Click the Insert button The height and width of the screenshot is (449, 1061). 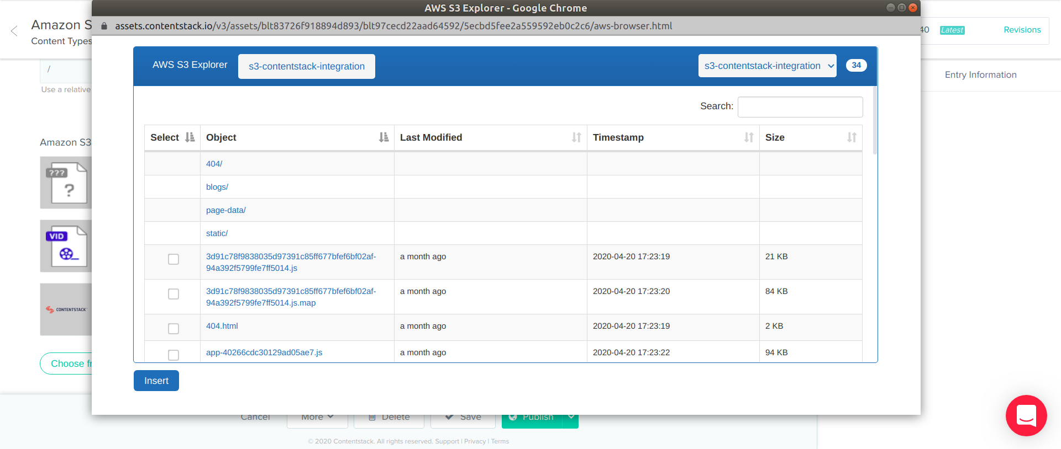(x=156, y=381)
